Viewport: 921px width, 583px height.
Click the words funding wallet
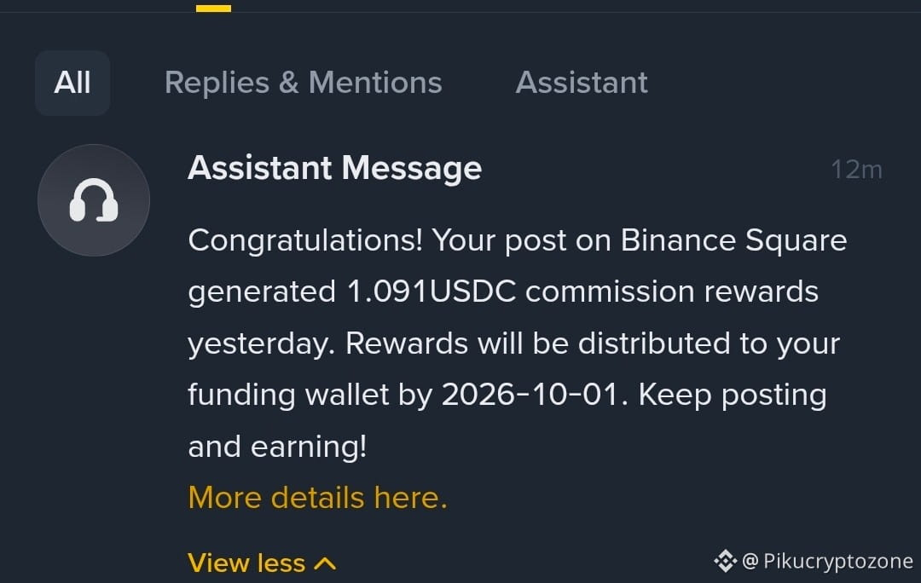click(x=288, y=395)
